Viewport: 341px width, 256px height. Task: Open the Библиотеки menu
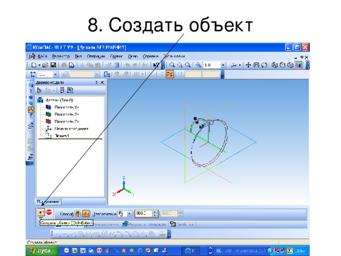[x=174, y=56]
